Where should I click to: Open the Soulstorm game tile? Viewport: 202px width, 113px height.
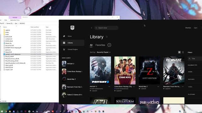[125, 101]
